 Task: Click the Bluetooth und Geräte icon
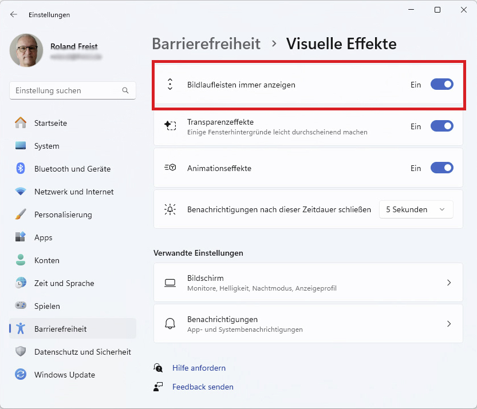pos(21,169)
